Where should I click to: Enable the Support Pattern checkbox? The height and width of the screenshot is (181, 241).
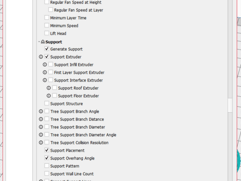47,166
